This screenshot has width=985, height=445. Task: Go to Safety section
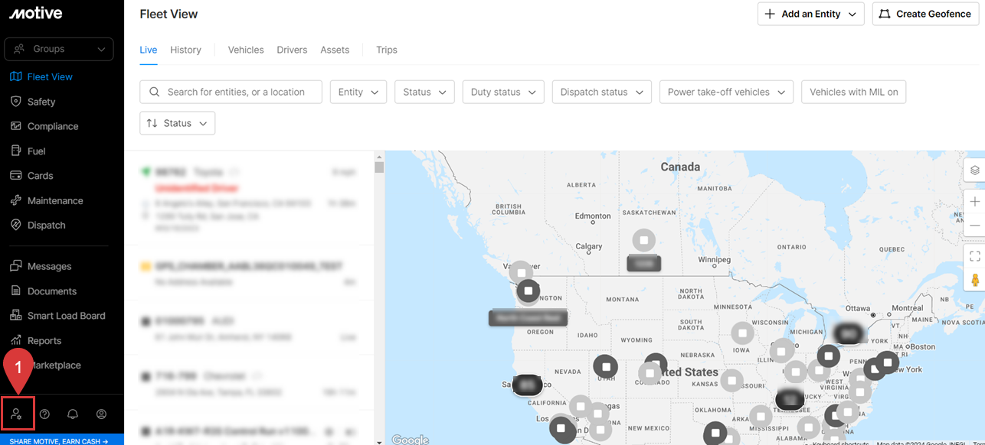(41, 102)
